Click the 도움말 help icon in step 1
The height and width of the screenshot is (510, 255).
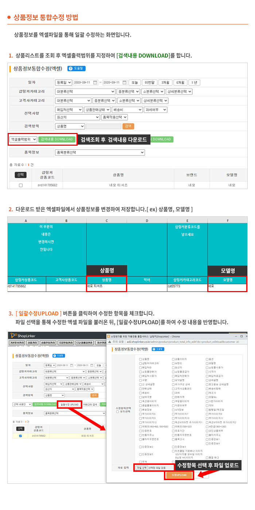(x=76, y=68)
